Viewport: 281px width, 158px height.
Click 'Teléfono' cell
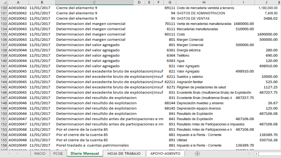coord(183,55)
